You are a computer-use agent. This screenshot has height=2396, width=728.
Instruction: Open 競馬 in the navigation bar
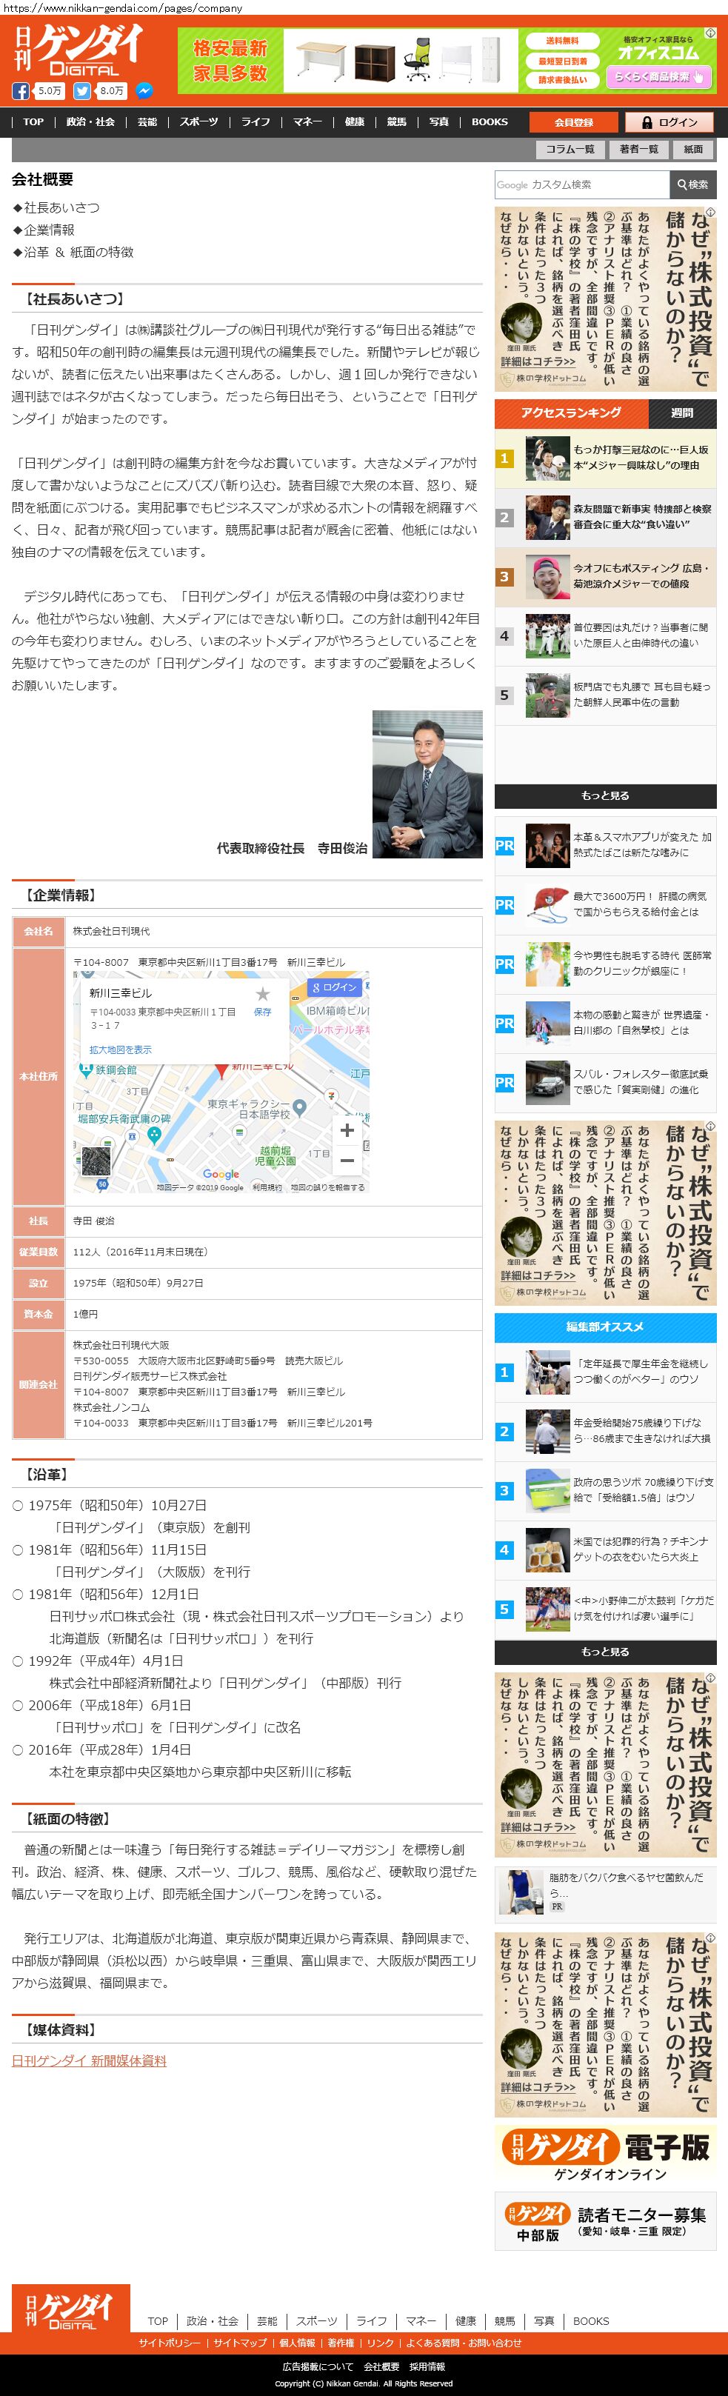pyautogui.click(x=397, y=122)
